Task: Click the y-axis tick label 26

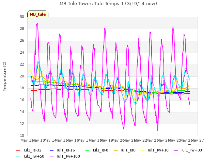Action: (x=22, y=41)
